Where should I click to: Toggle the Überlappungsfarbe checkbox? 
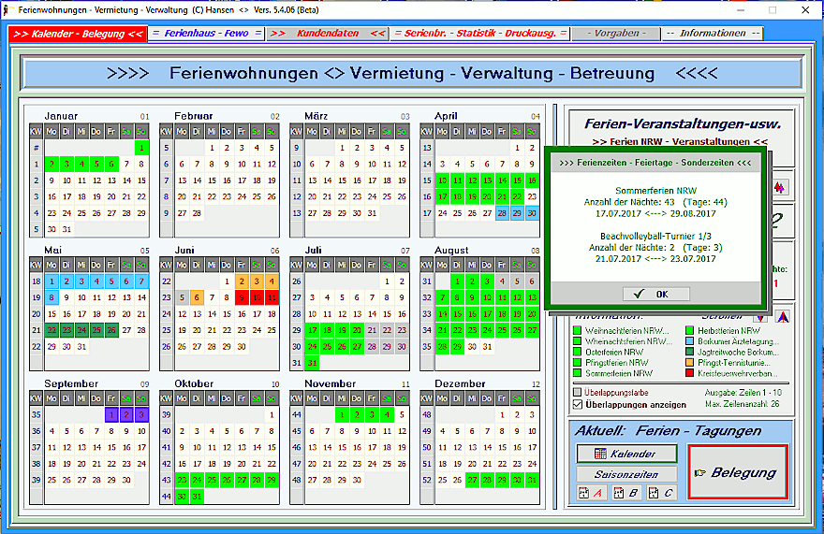(578, 393)
